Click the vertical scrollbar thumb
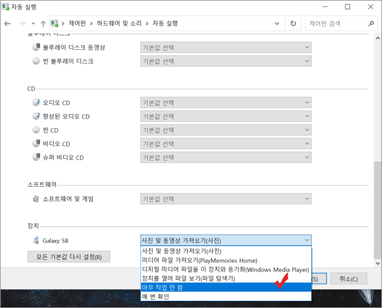 pos(378,210)
